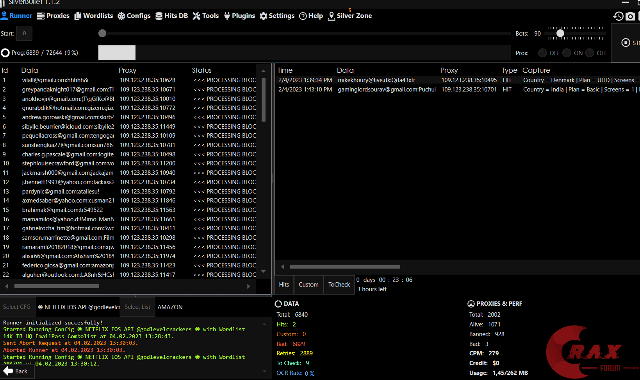Open the Silver Zone

click(x=354, y=16)
